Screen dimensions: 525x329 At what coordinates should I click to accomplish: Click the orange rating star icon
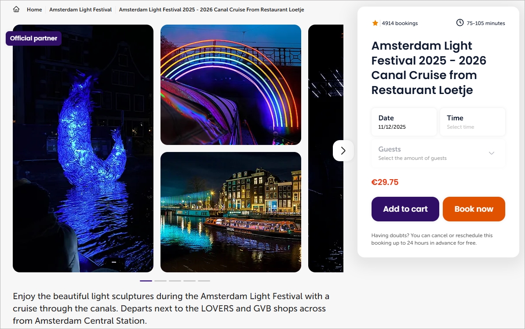coord(375,23)
